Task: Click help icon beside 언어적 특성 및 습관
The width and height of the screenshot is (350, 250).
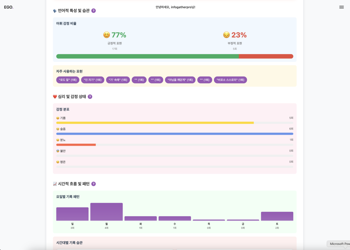Action: [94, 11]
